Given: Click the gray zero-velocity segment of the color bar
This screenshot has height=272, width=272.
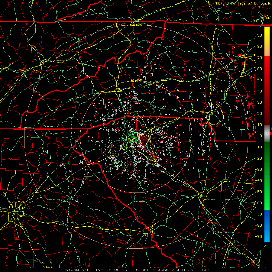Looking at the screenshot, I should pos(267,134).
